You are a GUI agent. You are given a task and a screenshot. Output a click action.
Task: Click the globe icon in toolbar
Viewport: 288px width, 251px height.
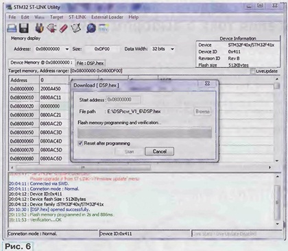(91, 28)
